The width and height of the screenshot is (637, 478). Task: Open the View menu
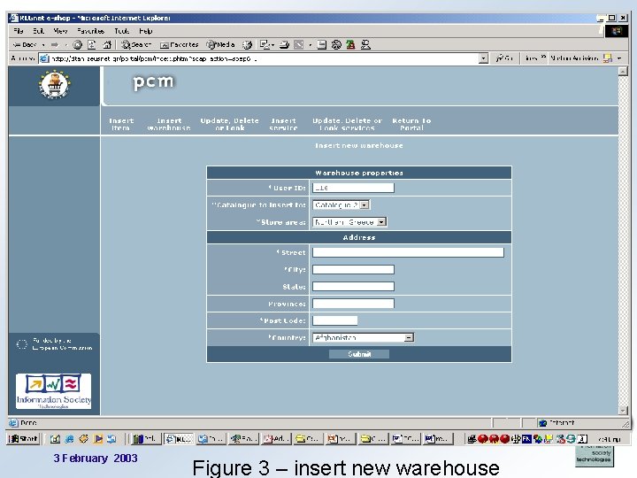(x=60, y=31)
